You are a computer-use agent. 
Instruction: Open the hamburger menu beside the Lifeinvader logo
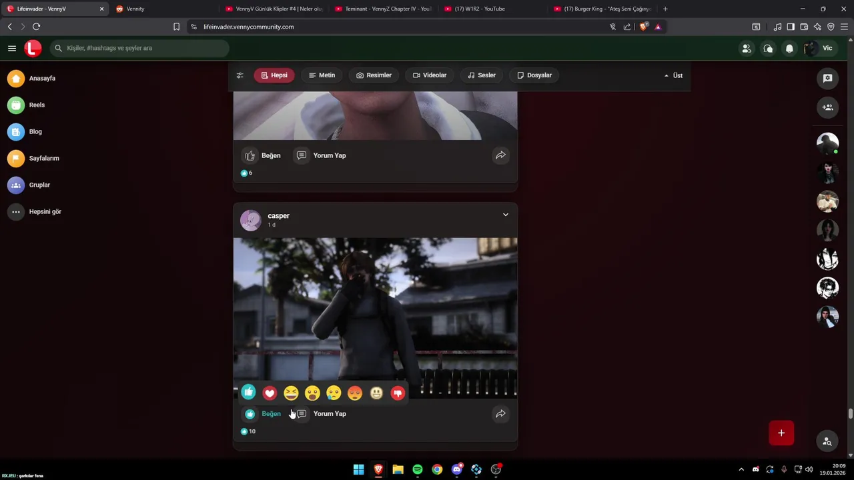12,48
